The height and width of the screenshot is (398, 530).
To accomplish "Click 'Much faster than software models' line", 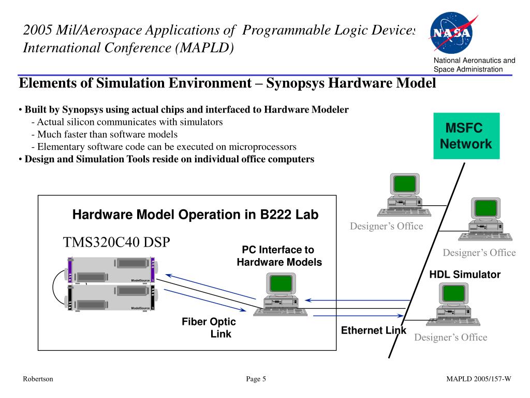I will click(105, 134).
